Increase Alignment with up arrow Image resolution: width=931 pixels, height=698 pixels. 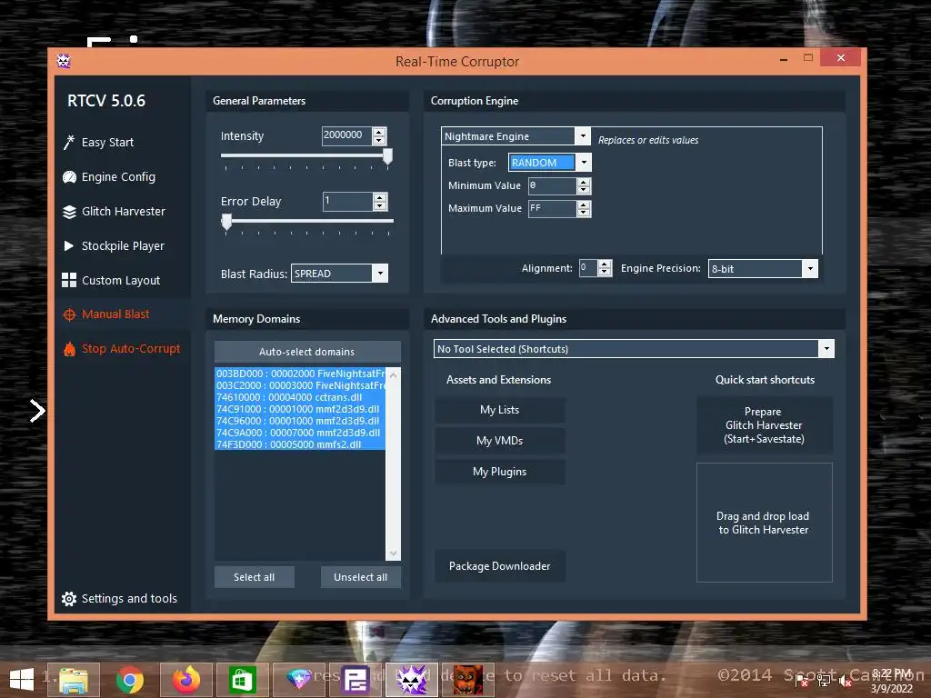[605, 264]
